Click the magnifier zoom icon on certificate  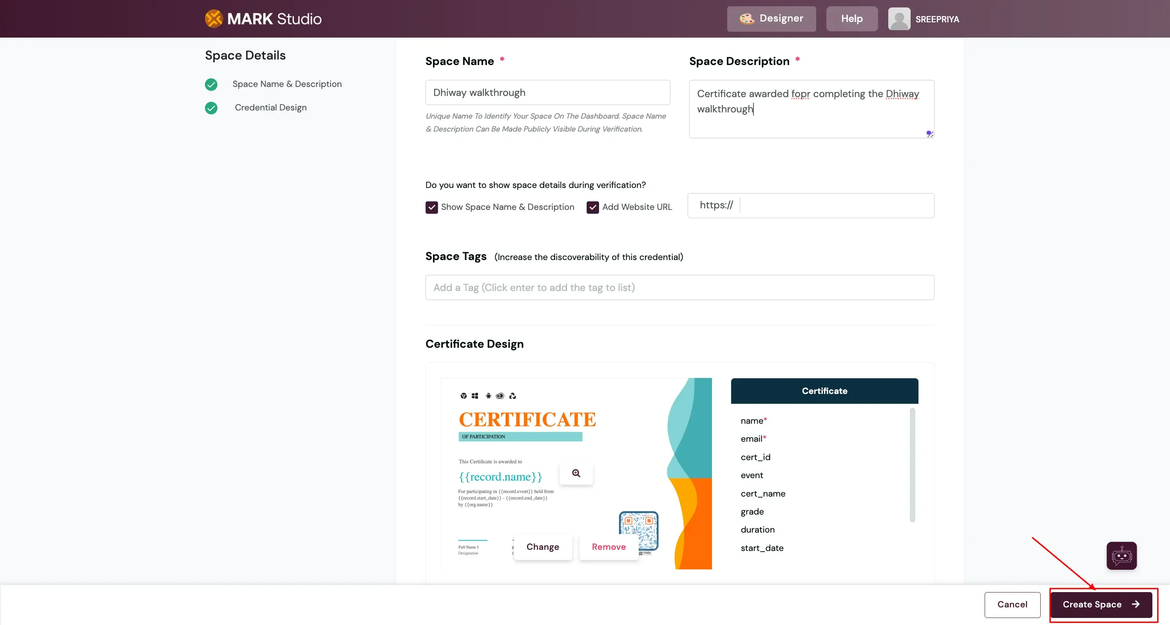point(576,473)
